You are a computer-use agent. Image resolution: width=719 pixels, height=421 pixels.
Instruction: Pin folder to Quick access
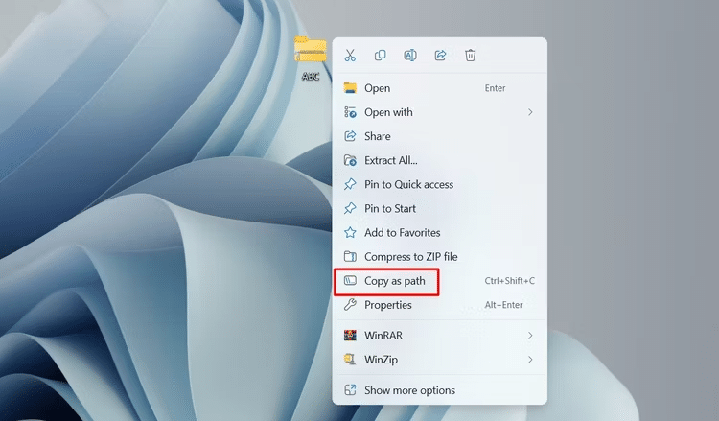(x=408, y=184)
